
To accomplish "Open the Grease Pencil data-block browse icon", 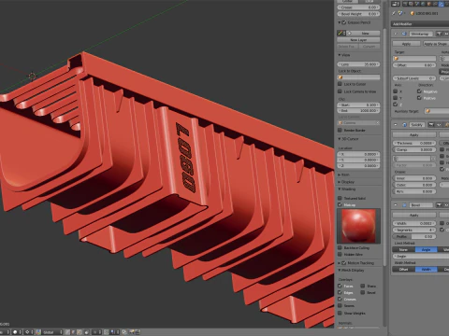I will [x=341, y=33].
